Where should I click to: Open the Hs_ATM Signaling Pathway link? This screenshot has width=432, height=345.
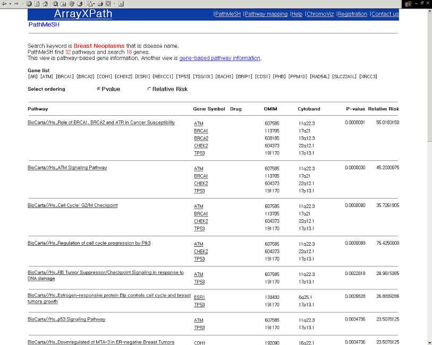click(x=67, y=168)
